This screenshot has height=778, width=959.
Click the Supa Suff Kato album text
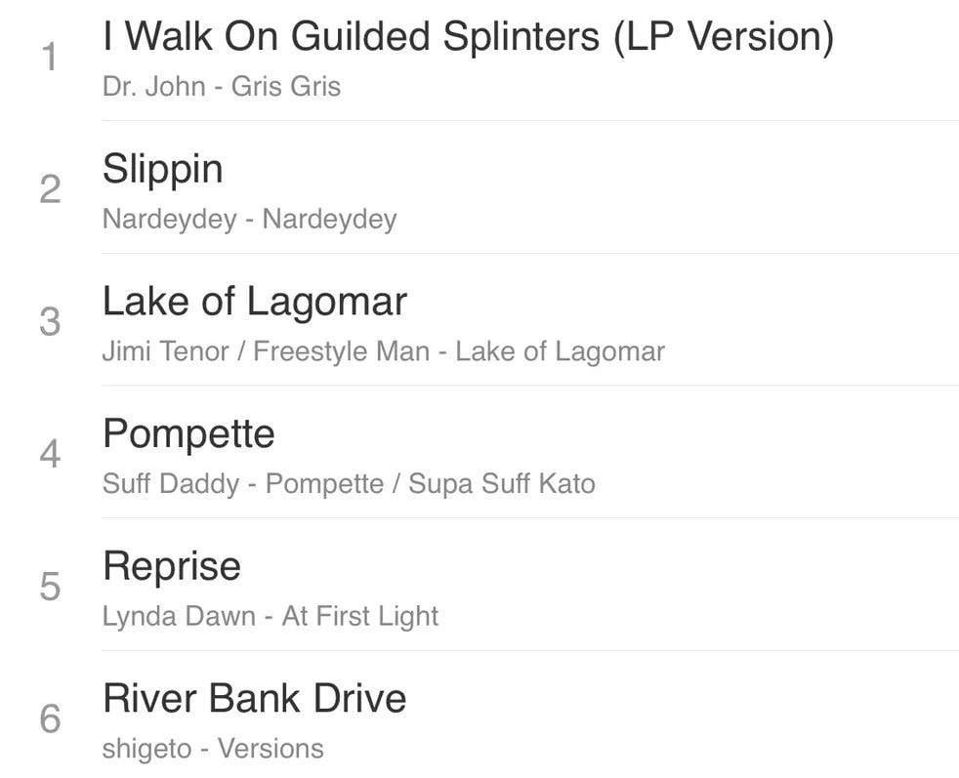pos(502,483)
